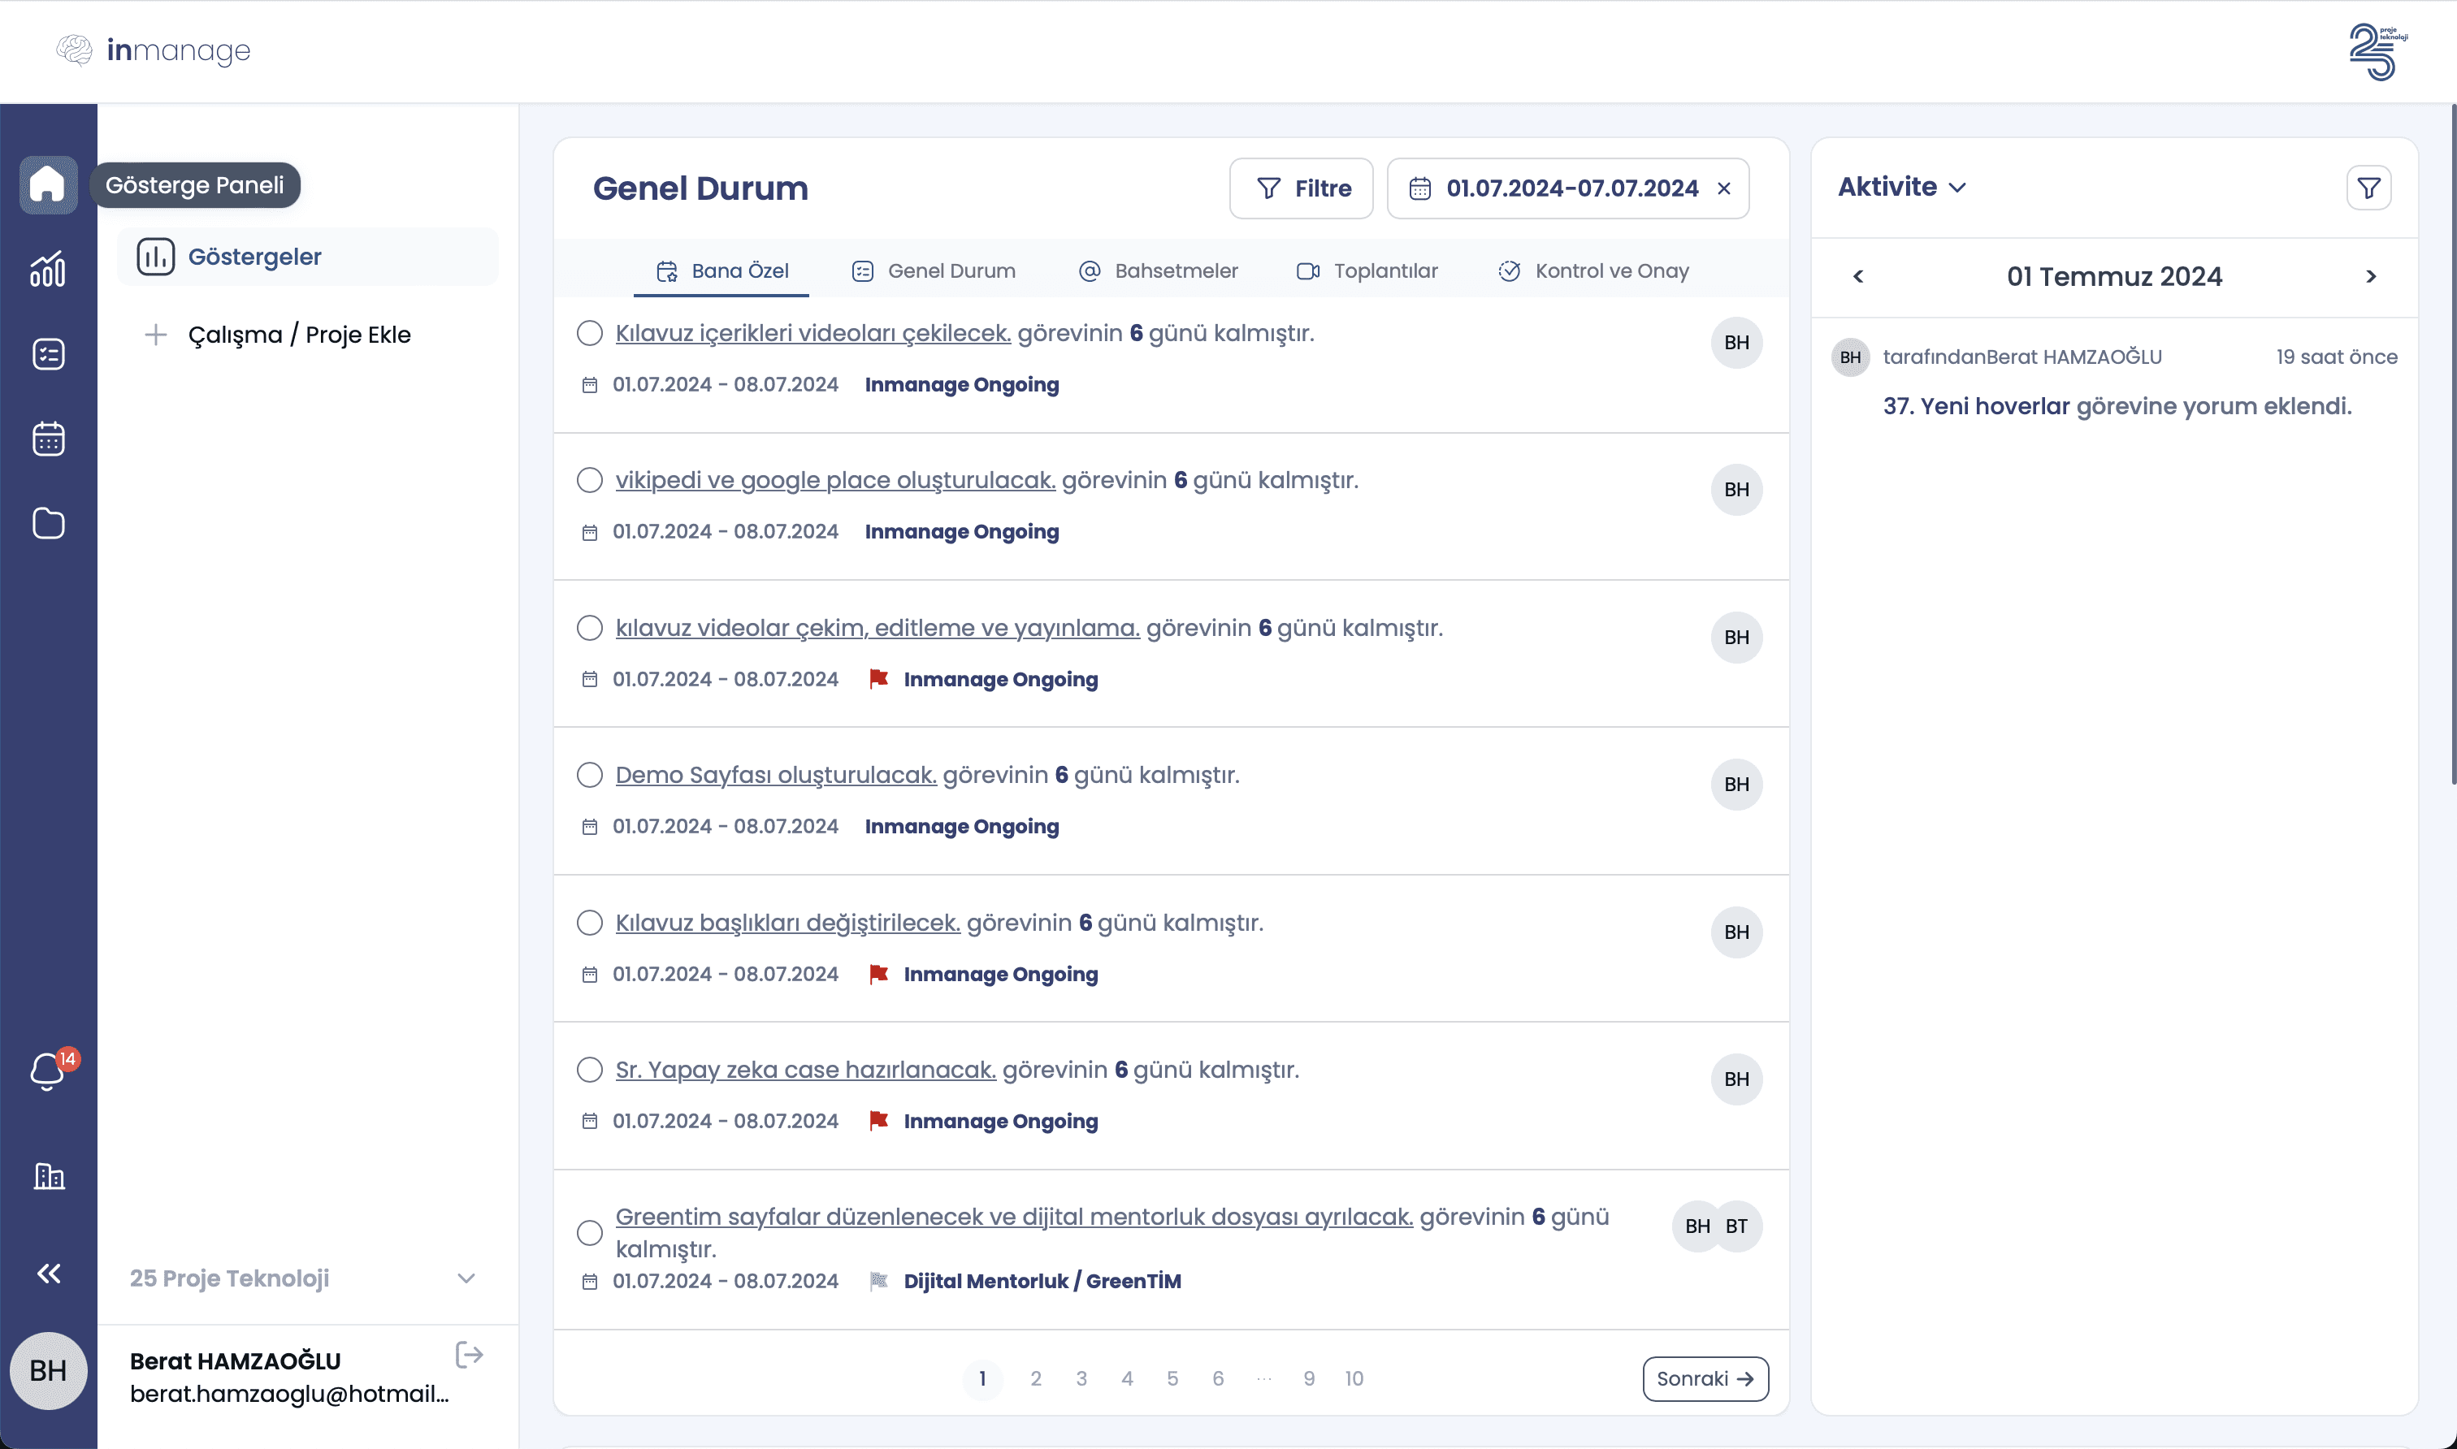
Task: Click the statistics chart sidebar icon
Action: (x=48, y=270)
